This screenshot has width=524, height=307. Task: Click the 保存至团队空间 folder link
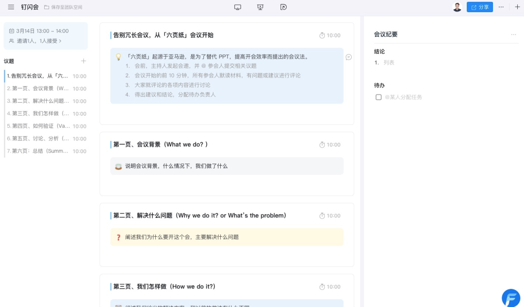pyautogui.click(x=63, y=7)
